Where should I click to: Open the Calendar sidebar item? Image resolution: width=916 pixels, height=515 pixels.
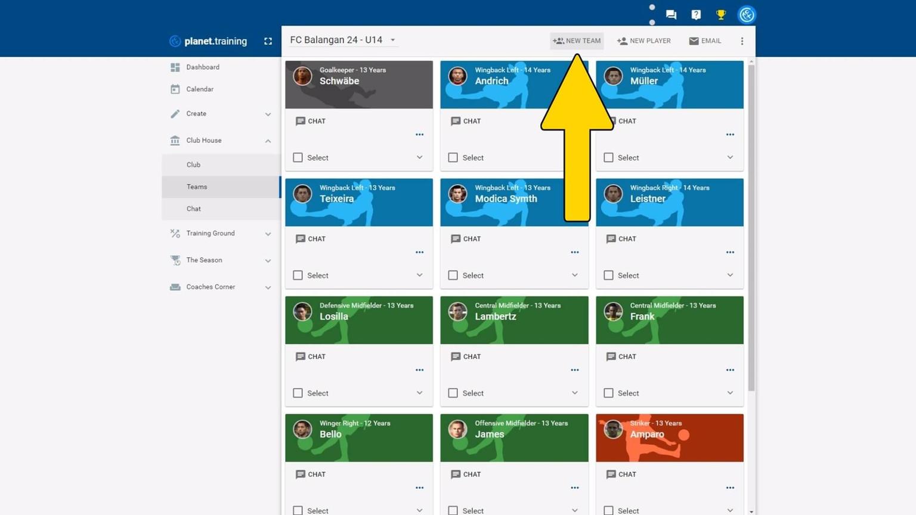pos(200,89)
